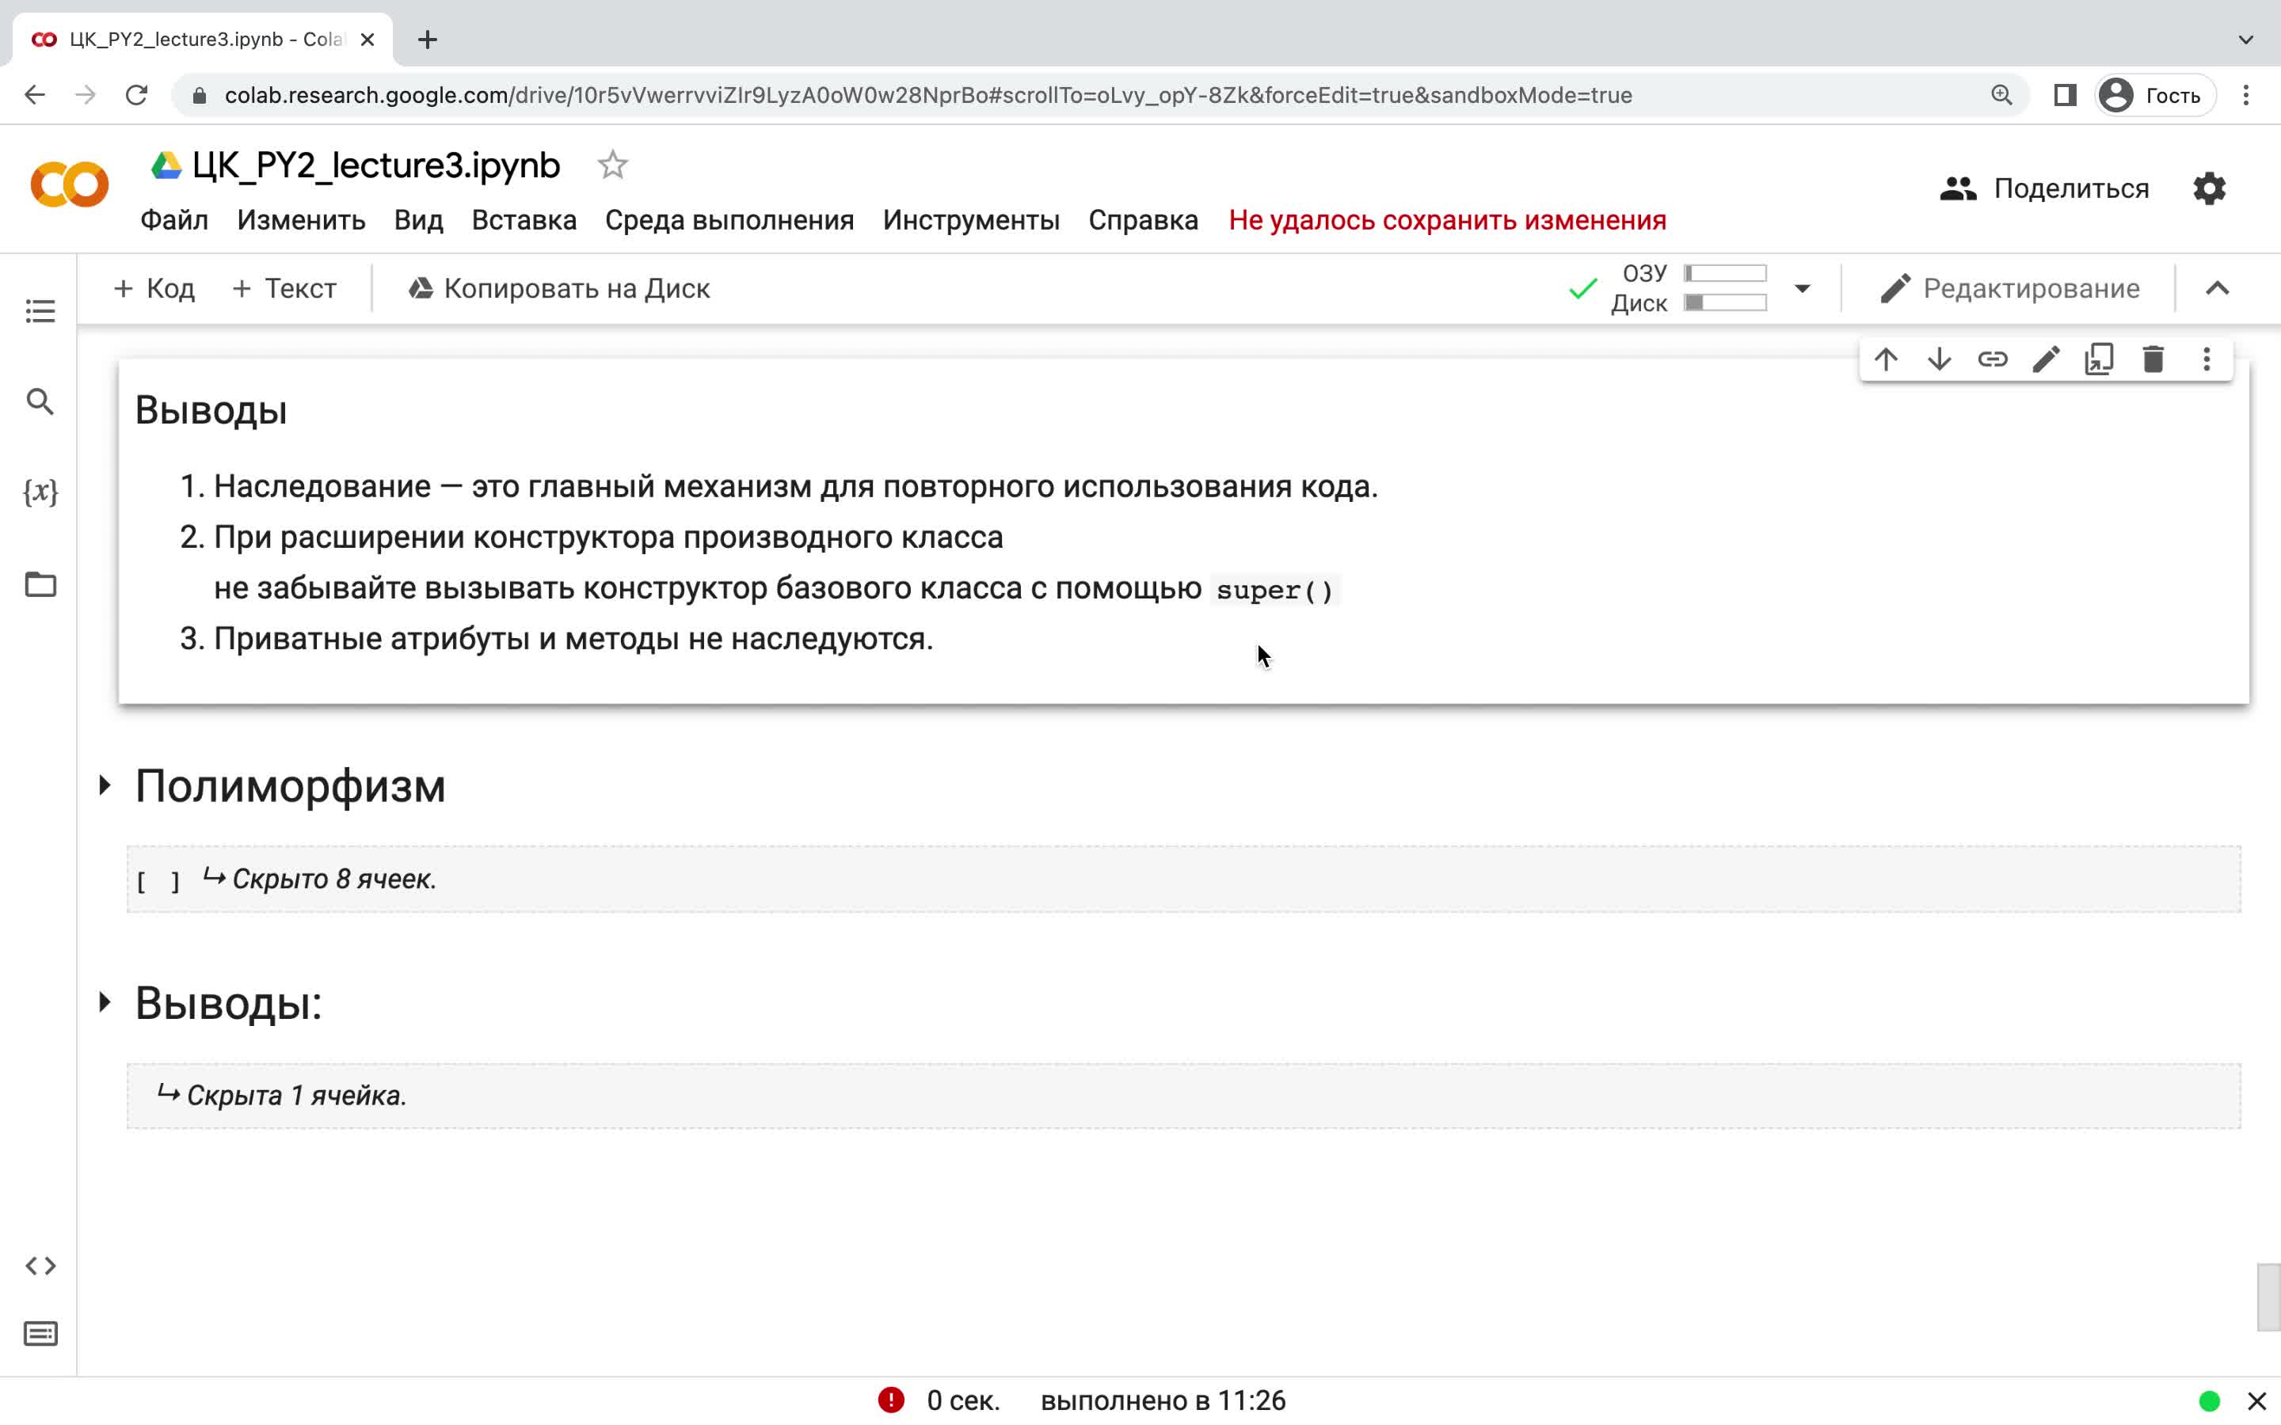Click the vertical scrollbar thumb
The height and width of the screenshot is (1425, 2281).
coord(2269,1297)
